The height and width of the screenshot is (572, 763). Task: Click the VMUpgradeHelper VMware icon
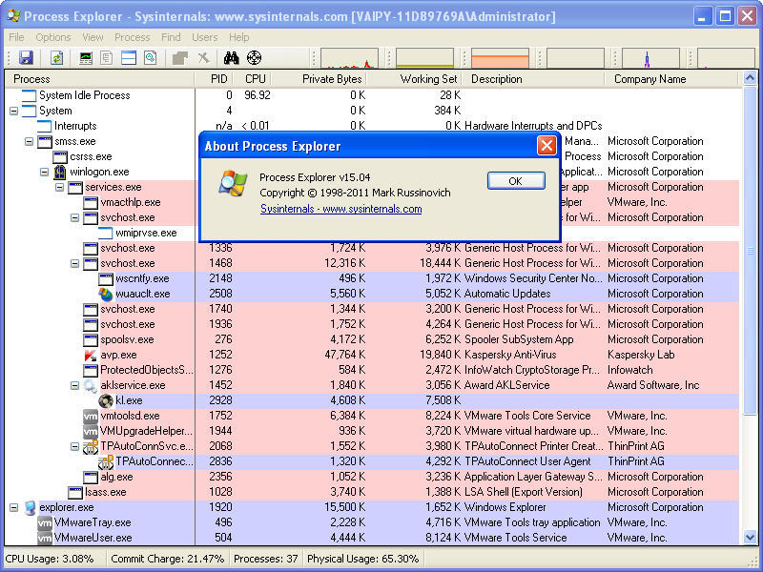click(x=91, y=432)
